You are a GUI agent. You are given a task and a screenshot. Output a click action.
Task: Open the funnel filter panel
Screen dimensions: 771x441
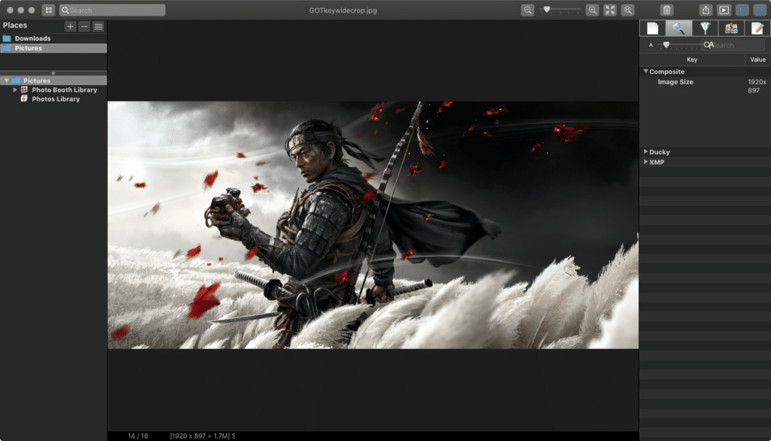705,28
